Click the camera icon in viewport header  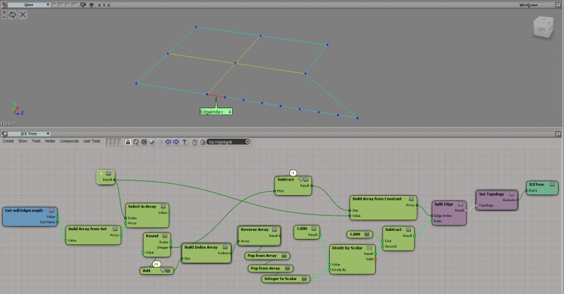82,5
